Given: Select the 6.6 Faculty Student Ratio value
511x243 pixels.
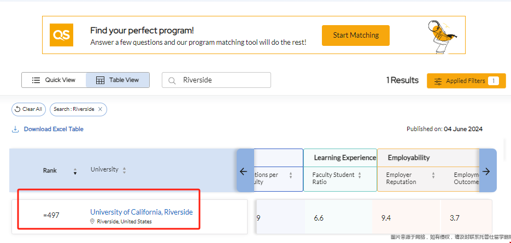Looking at the screenshot, I should click(319, 218).
